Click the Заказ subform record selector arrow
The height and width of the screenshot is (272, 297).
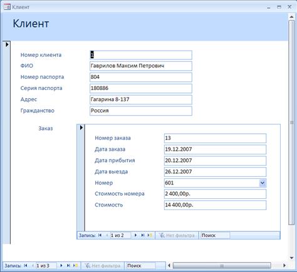click(81, 128)
